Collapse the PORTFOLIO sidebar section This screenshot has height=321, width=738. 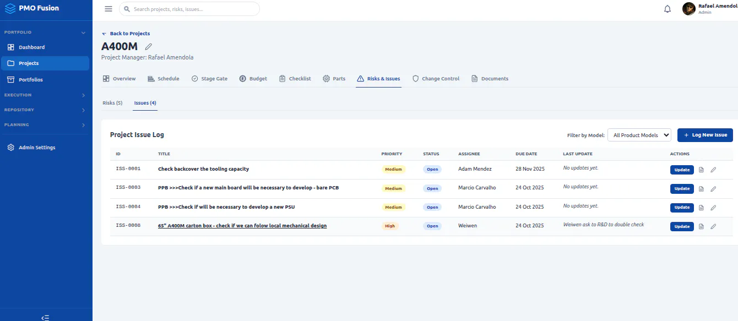(45, 32)
